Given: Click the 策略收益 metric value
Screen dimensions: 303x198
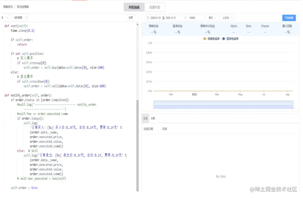Looking at the screenshot, I should click(x=154, y=32).
